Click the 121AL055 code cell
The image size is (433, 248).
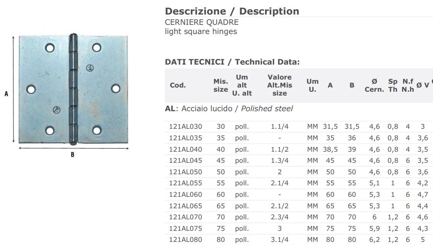point(185,183)
